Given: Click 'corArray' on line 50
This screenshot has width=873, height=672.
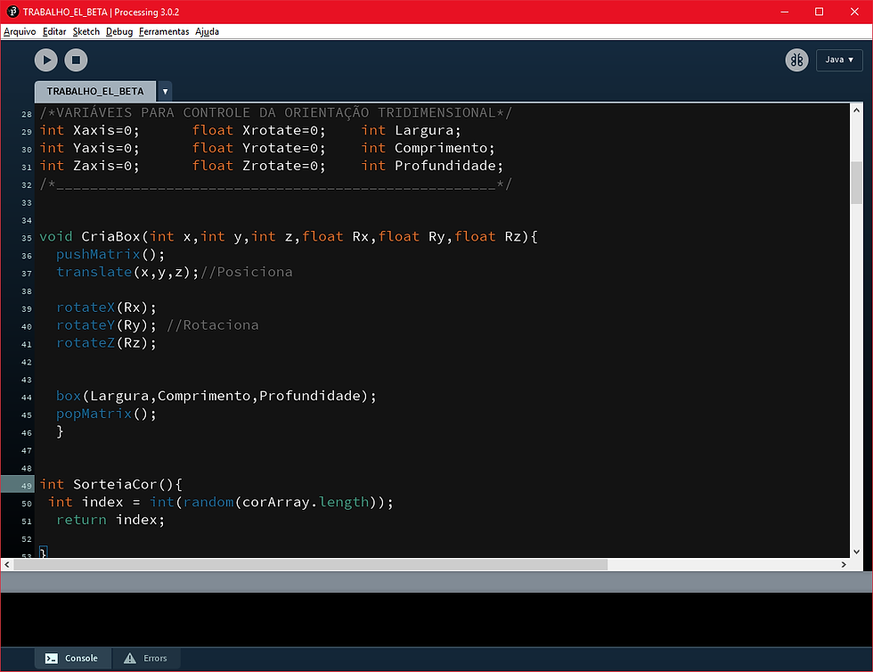Looking at the screenshot, I should (x=275, y=503).
